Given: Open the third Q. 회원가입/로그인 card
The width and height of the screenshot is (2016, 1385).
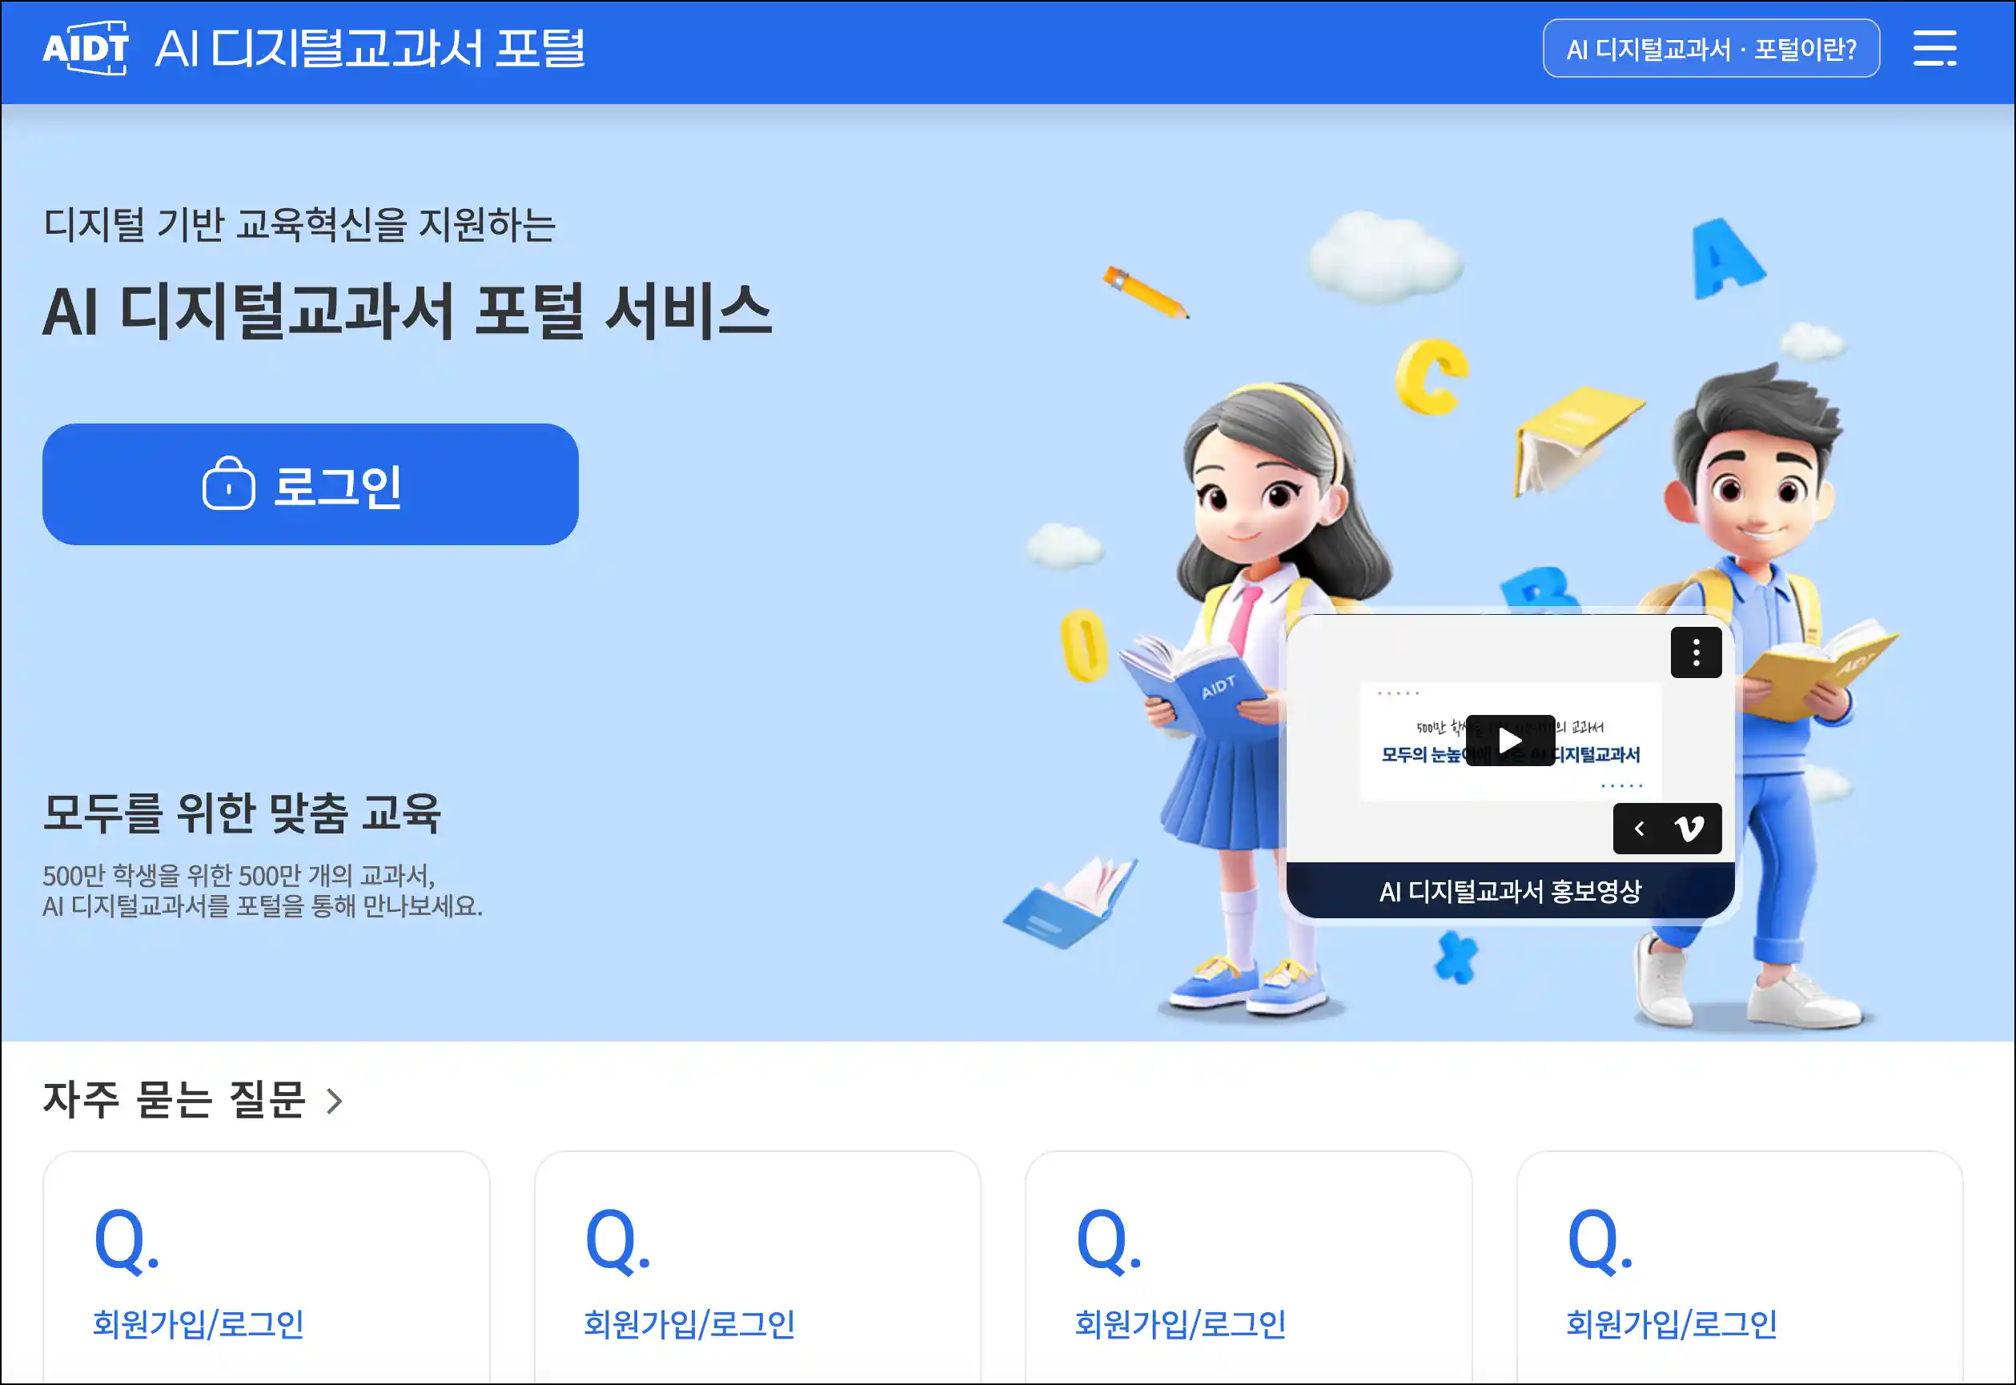Looking at the screenshot, I should pyautogui.click(x=1249, y=1267).
